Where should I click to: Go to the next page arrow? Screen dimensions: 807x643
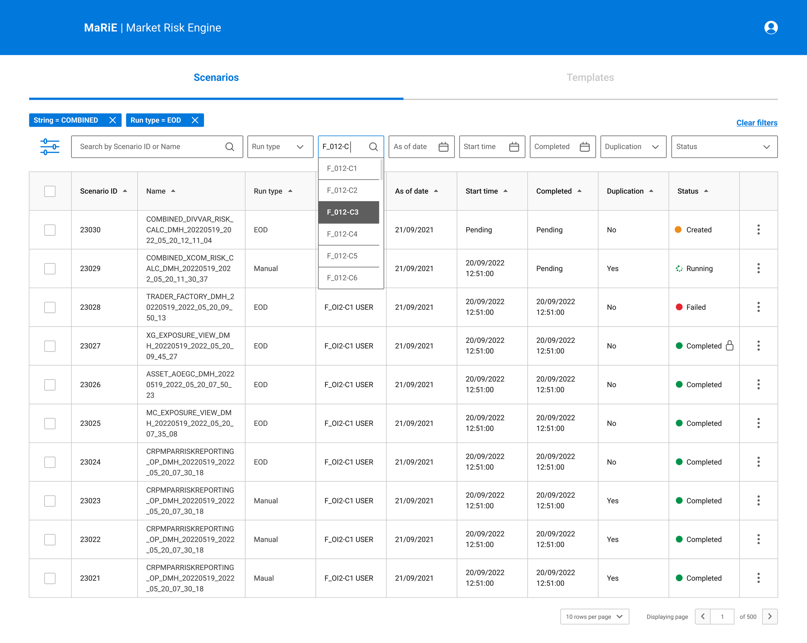click(770, 617)
